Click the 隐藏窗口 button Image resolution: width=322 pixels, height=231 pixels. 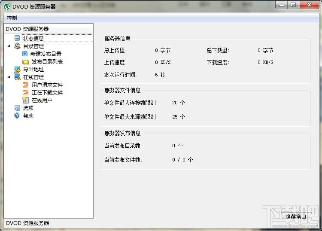point(296,216)
